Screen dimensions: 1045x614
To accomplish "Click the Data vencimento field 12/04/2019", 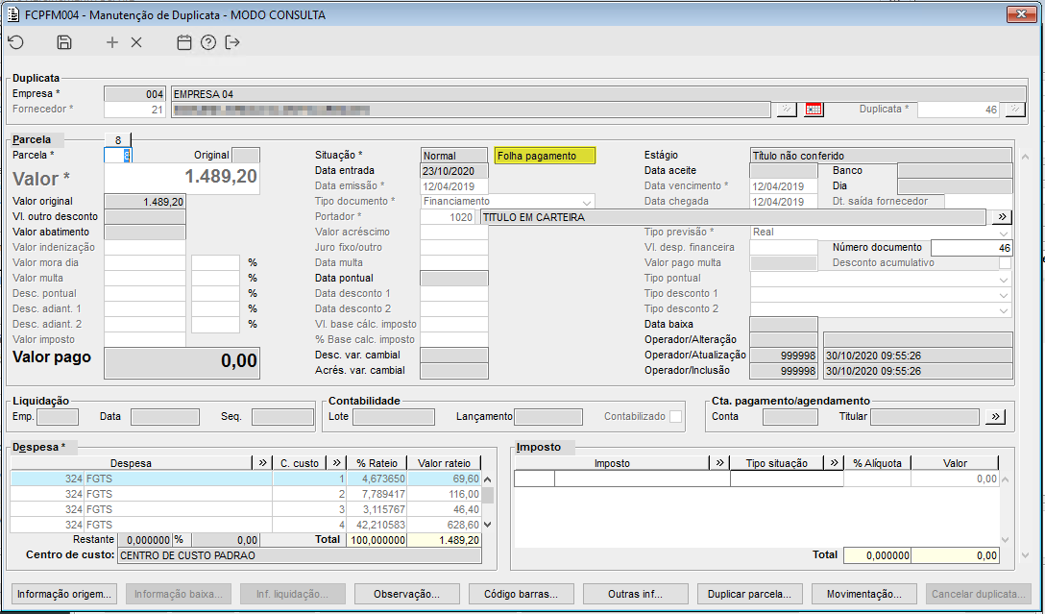I will [x=784, y=186].
